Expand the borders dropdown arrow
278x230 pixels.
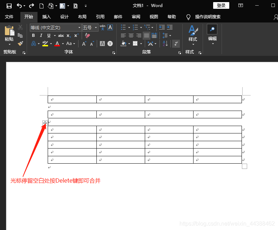tap(141, 44)
